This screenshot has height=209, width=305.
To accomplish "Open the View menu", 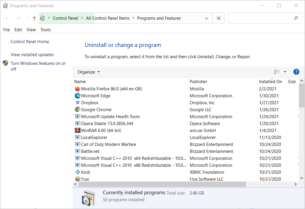I will pyautogui.click(x=31, y=30).
